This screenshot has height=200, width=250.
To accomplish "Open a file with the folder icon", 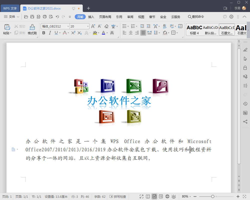I will point(26,17).
